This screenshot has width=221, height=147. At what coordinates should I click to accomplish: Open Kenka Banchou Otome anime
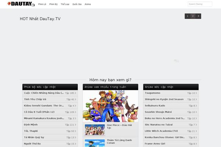point(165,137)
